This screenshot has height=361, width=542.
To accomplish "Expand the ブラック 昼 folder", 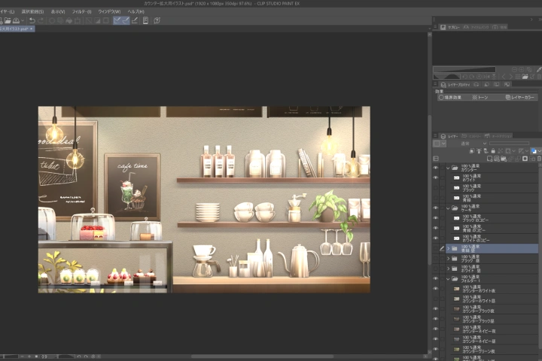I will [449, 259].
